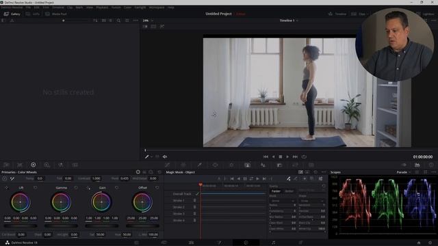Viewport: 438px width, 246px height.
Task: Open Magic Mask three-dot options menu
Action: 324,172
